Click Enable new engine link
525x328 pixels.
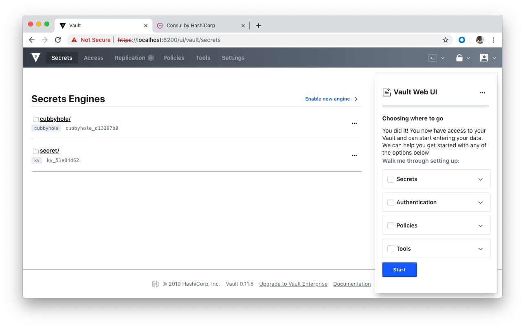tap(327, 99)
